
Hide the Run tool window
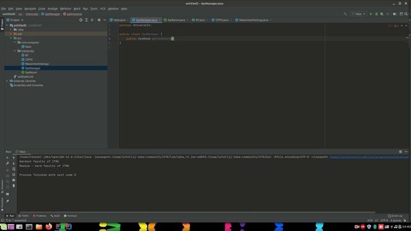pos(406,151)
